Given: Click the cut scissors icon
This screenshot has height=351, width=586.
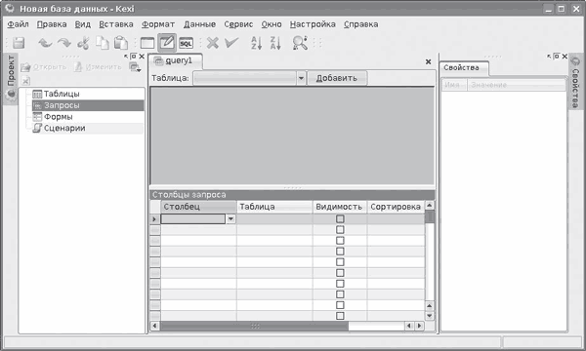Looking at the screenshot, I should (83, 43).
